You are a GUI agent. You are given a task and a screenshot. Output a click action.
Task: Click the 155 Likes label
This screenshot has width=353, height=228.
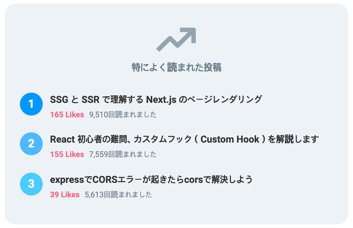point(67,154)
